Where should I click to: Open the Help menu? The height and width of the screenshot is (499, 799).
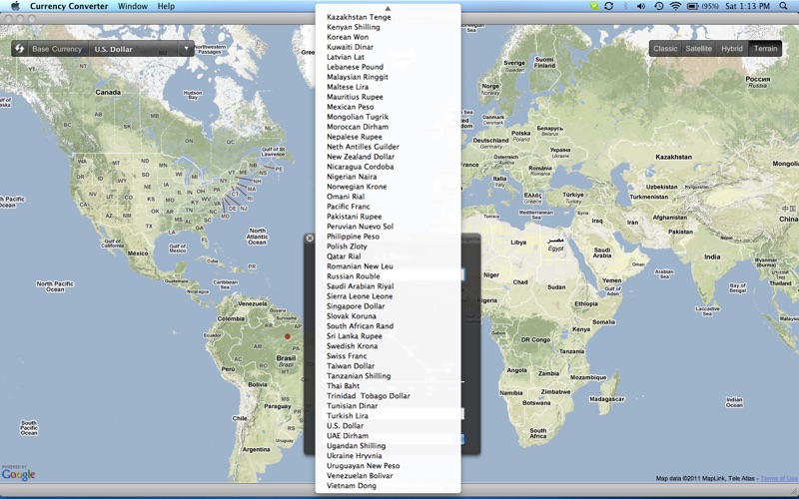166,6
